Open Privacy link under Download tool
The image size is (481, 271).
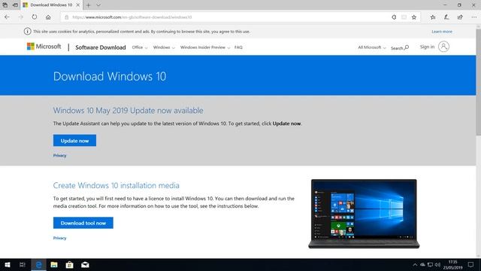(x=59, y=238)
